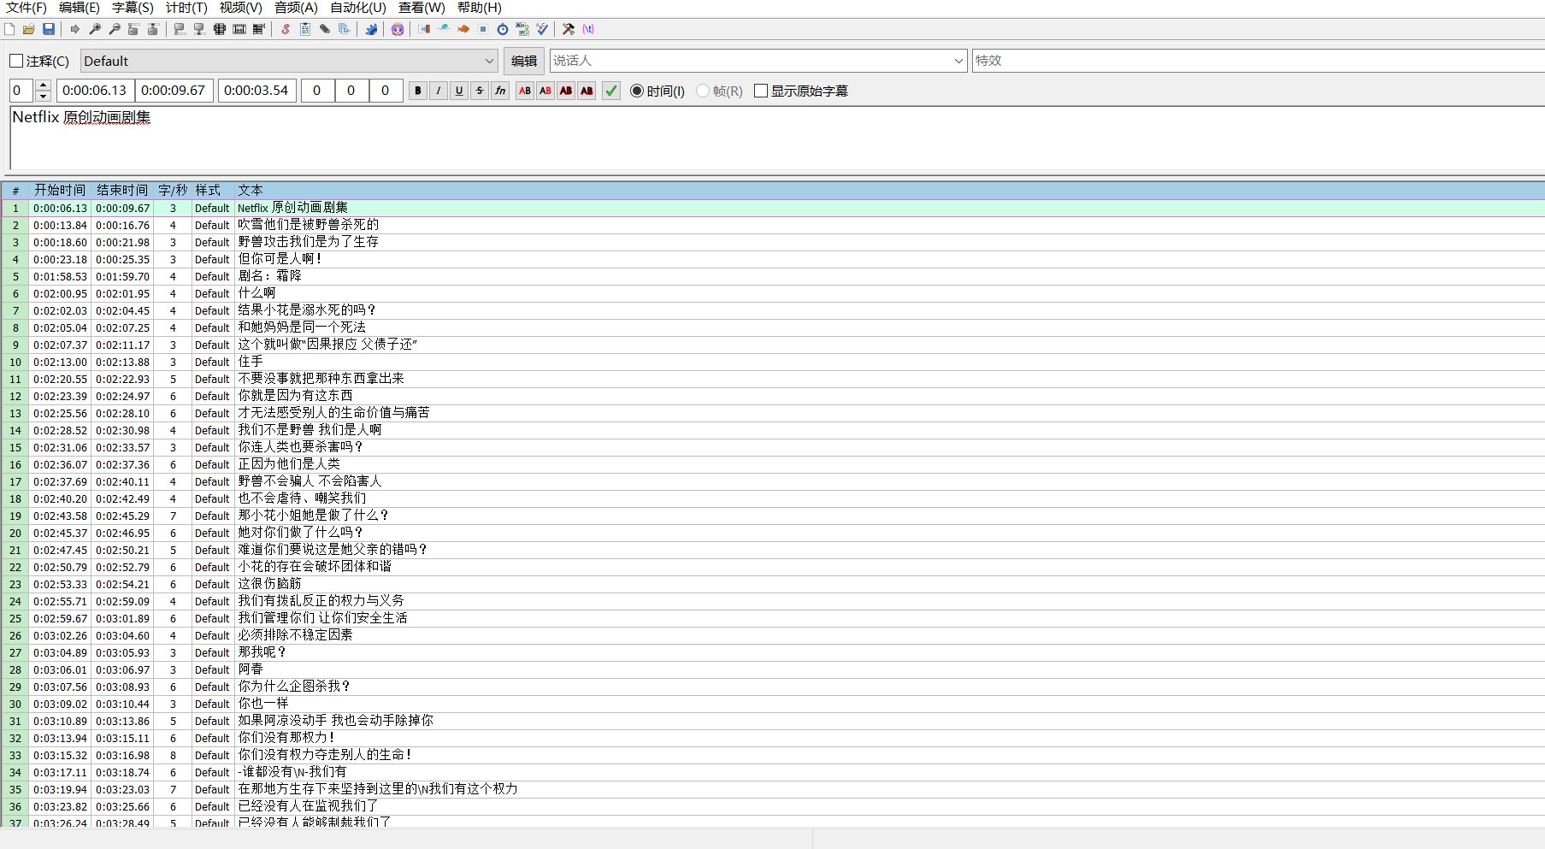Click subtitle text edit box Netflix 原创动画剧集
Viewport: 1545px width, 849px height.
(777, 139)
